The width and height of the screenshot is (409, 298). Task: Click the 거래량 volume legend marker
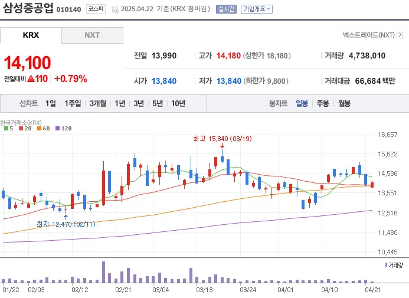[x=386, y=265]
